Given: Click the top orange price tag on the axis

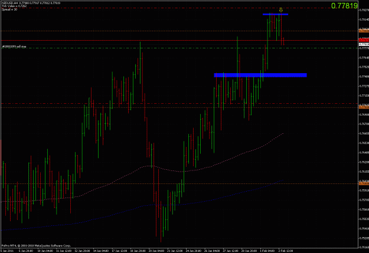Looking at the screenshot, I should [x=364, y=31].
